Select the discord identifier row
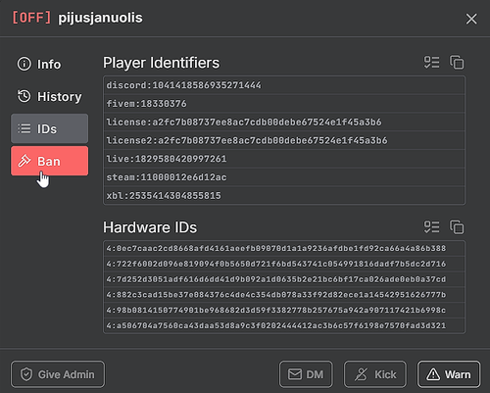The width and height of the screenshot is (490, 393). coord(284,85)
